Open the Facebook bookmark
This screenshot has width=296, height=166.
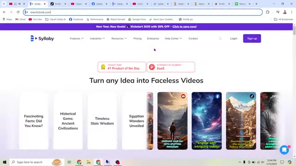click(76, 19)
